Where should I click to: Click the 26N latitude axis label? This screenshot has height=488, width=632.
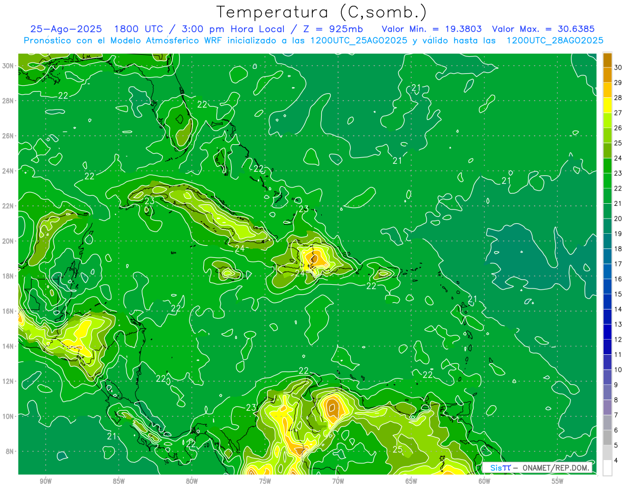click(x=8, y=136)
